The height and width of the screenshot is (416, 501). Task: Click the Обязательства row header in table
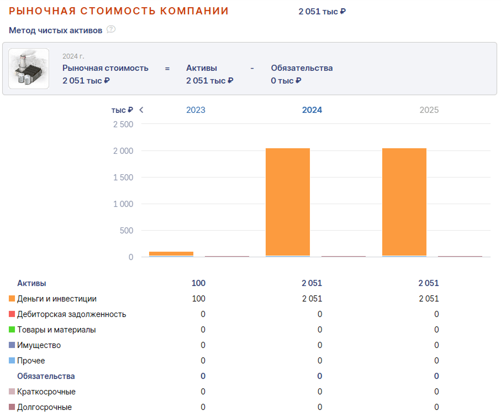pos(46,376)
